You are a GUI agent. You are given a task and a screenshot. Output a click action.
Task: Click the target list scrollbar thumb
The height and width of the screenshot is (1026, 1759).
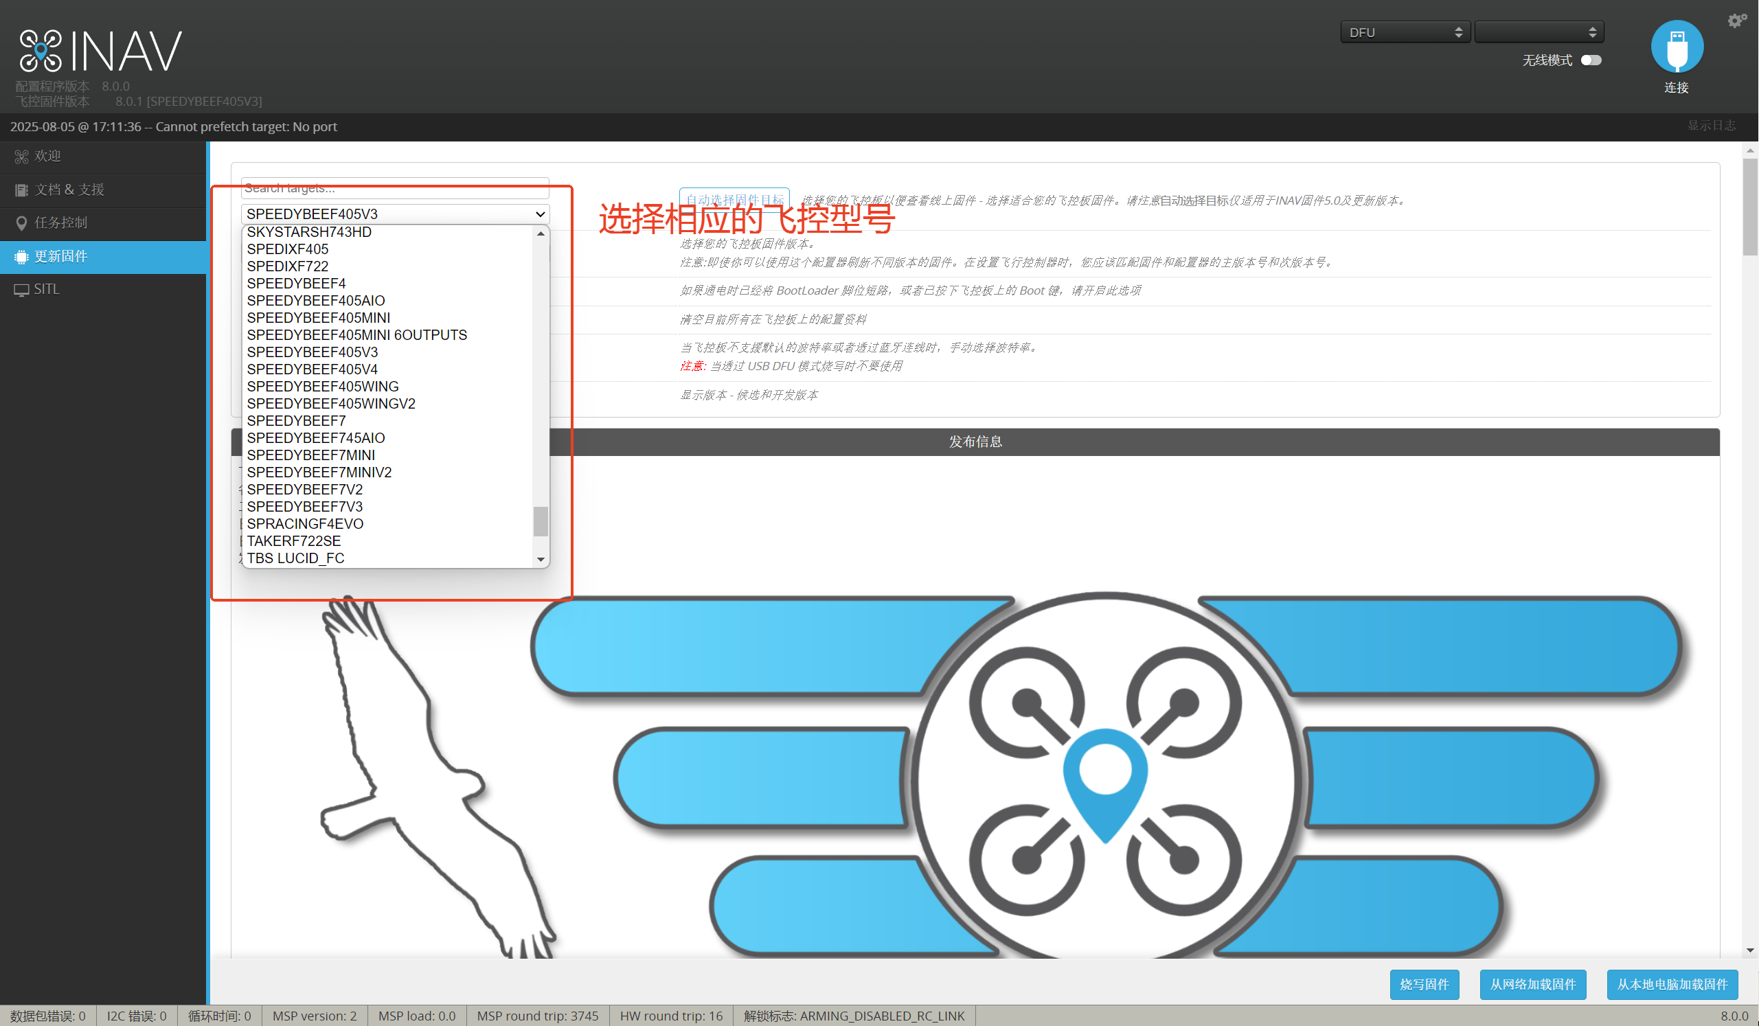coord(541,521)
